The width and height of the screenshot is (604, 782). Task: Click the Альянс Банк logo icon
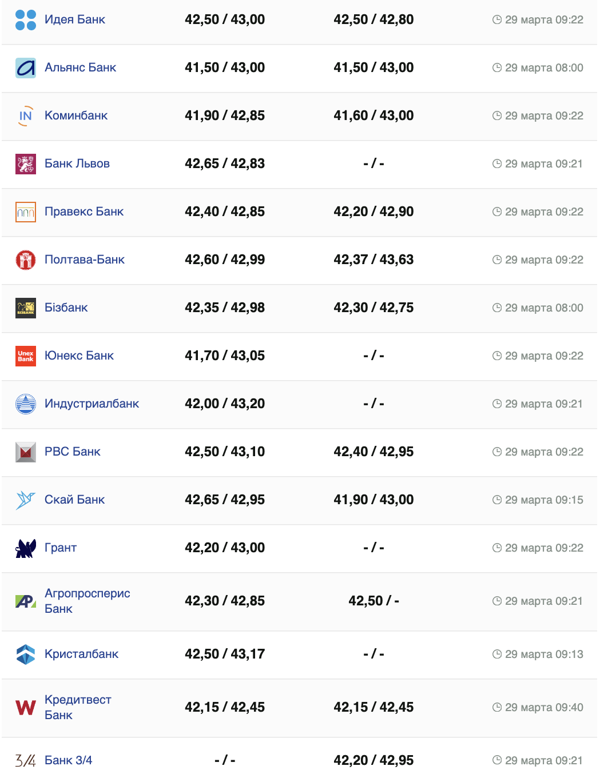[26, 68]
